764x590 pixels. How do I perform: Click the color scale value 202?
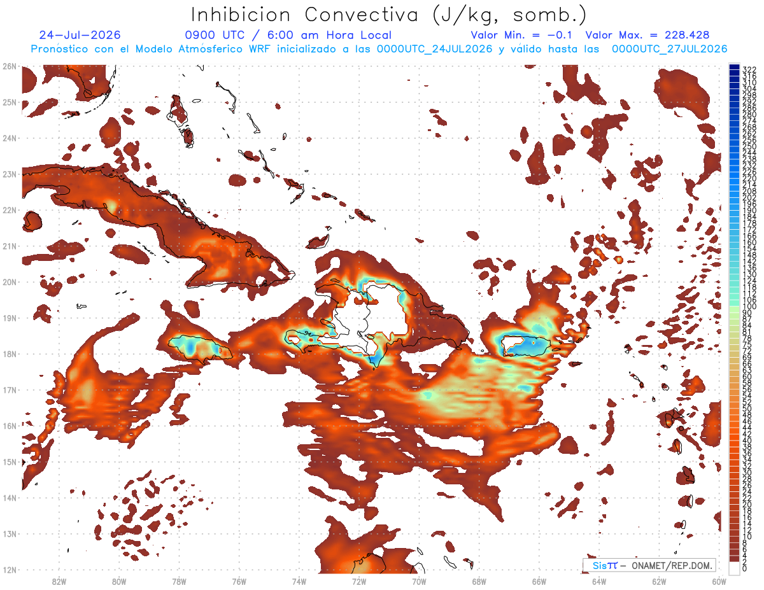(x=750, y=198)
